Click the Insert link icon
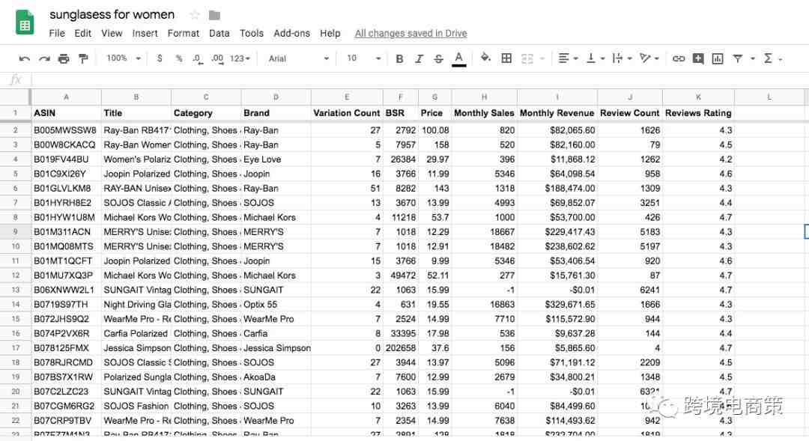The height and width of the screenshot is (441, 809). tap(679, 59)
